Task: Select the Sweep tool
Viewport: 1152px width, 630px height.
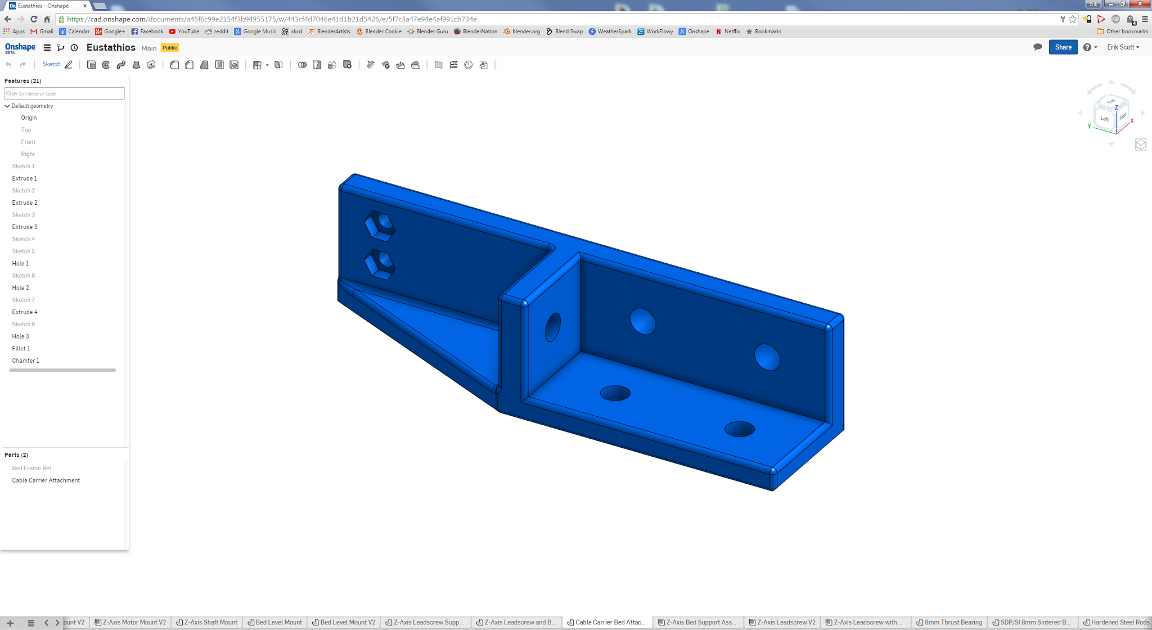Action: pyautogui.click(x=121, y=65)
